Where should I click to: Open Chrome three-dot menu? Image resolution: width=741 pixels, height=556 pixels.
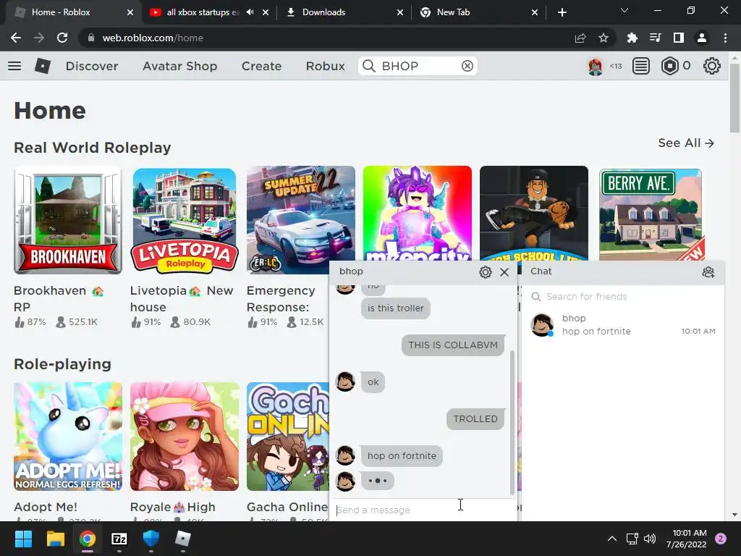point(725,38)
